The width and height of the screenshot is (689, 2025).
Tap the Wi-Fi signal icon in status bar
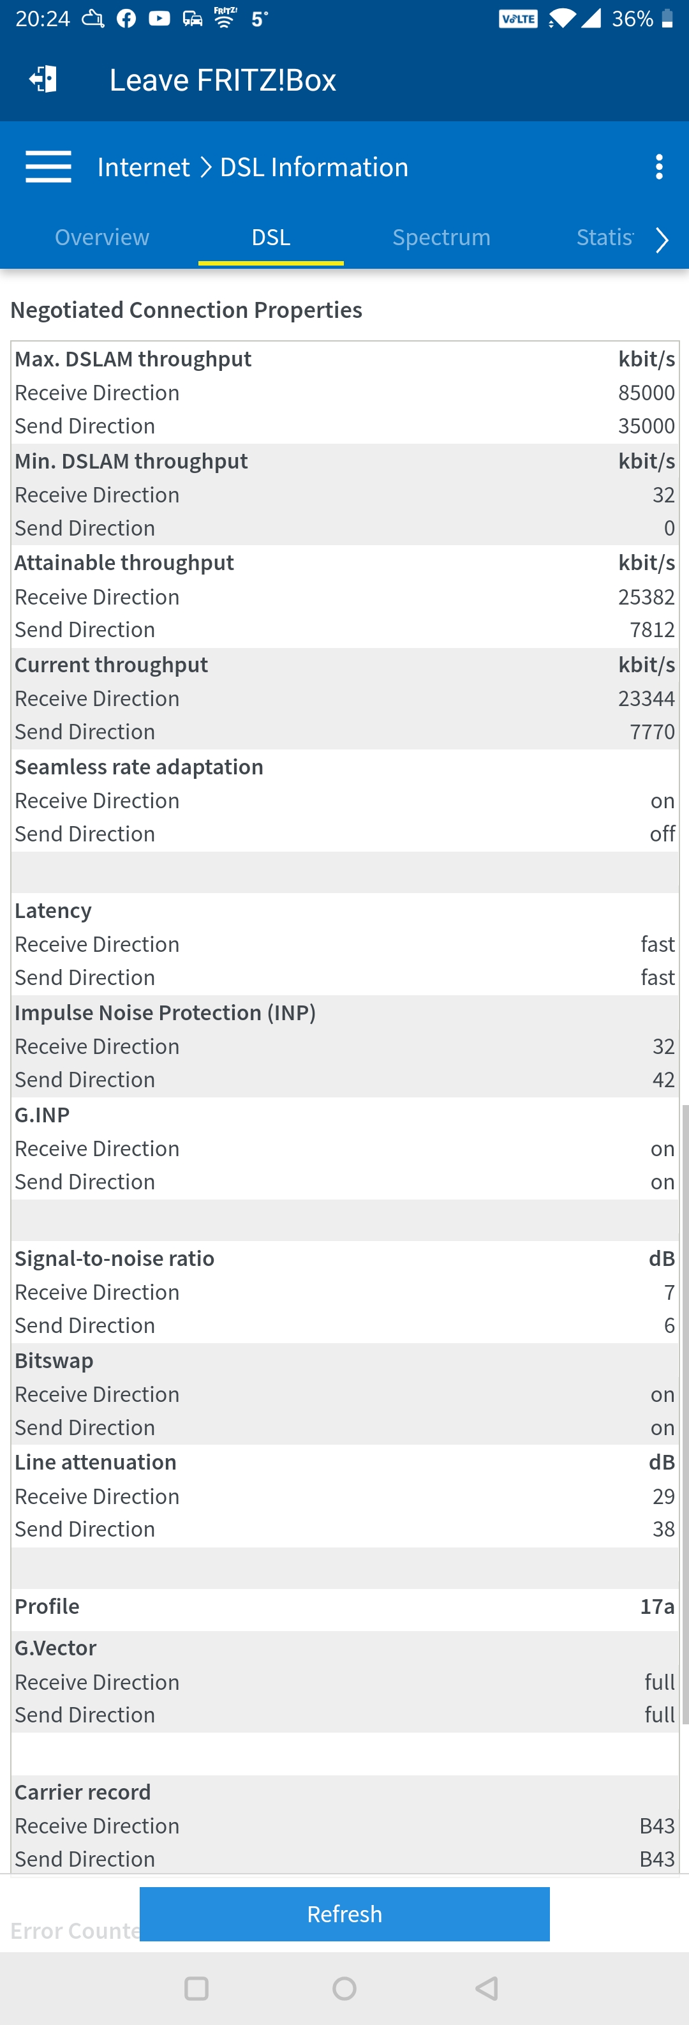pos(563,19)
